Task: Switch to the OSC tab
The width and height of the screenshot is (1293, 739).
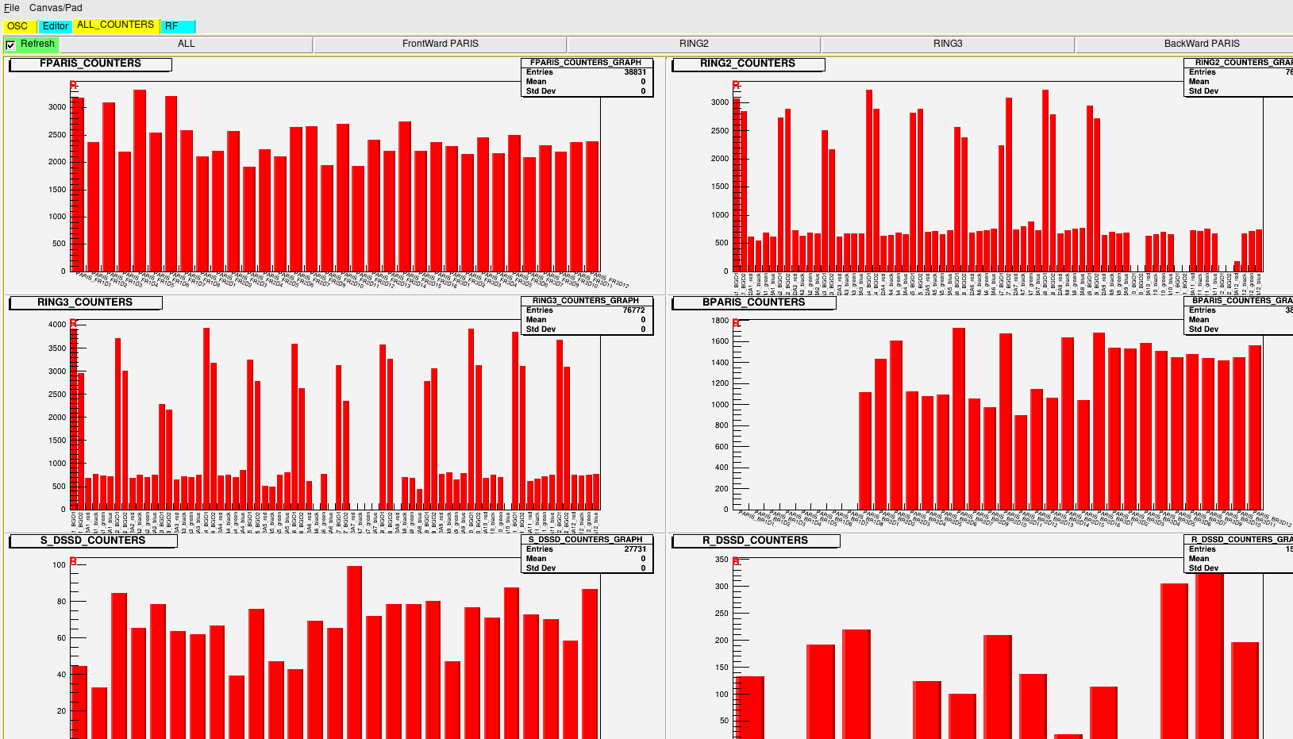Action: (17, 26)
